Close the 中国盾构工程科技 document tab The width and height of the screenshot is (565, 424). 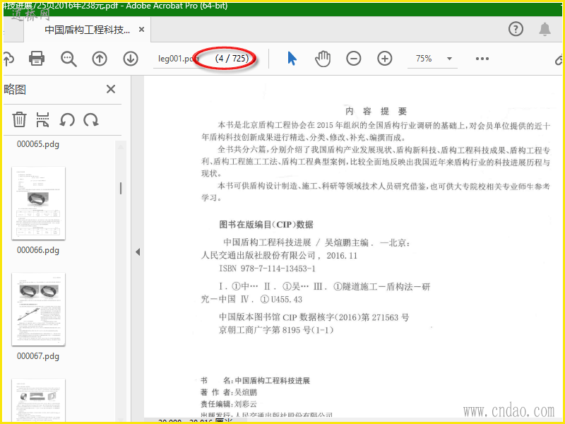[x=142, y=30]
